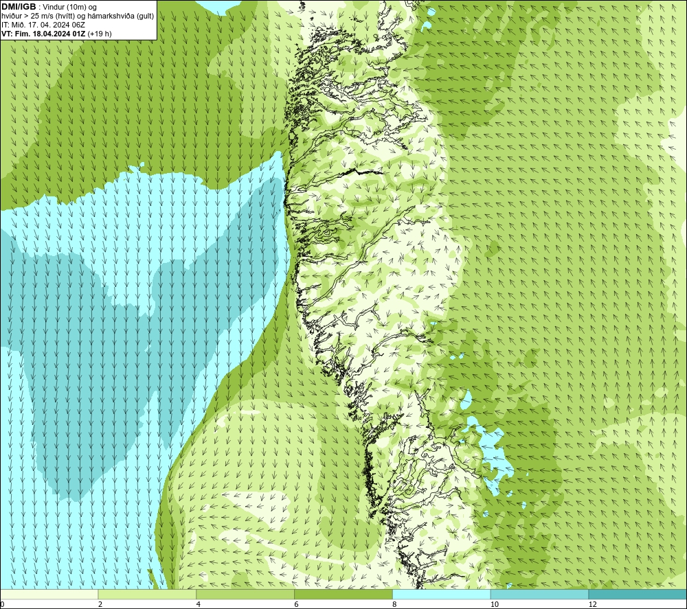Click the '2' label on the color scale
The image size is (687, 609).
pos(100,604)
